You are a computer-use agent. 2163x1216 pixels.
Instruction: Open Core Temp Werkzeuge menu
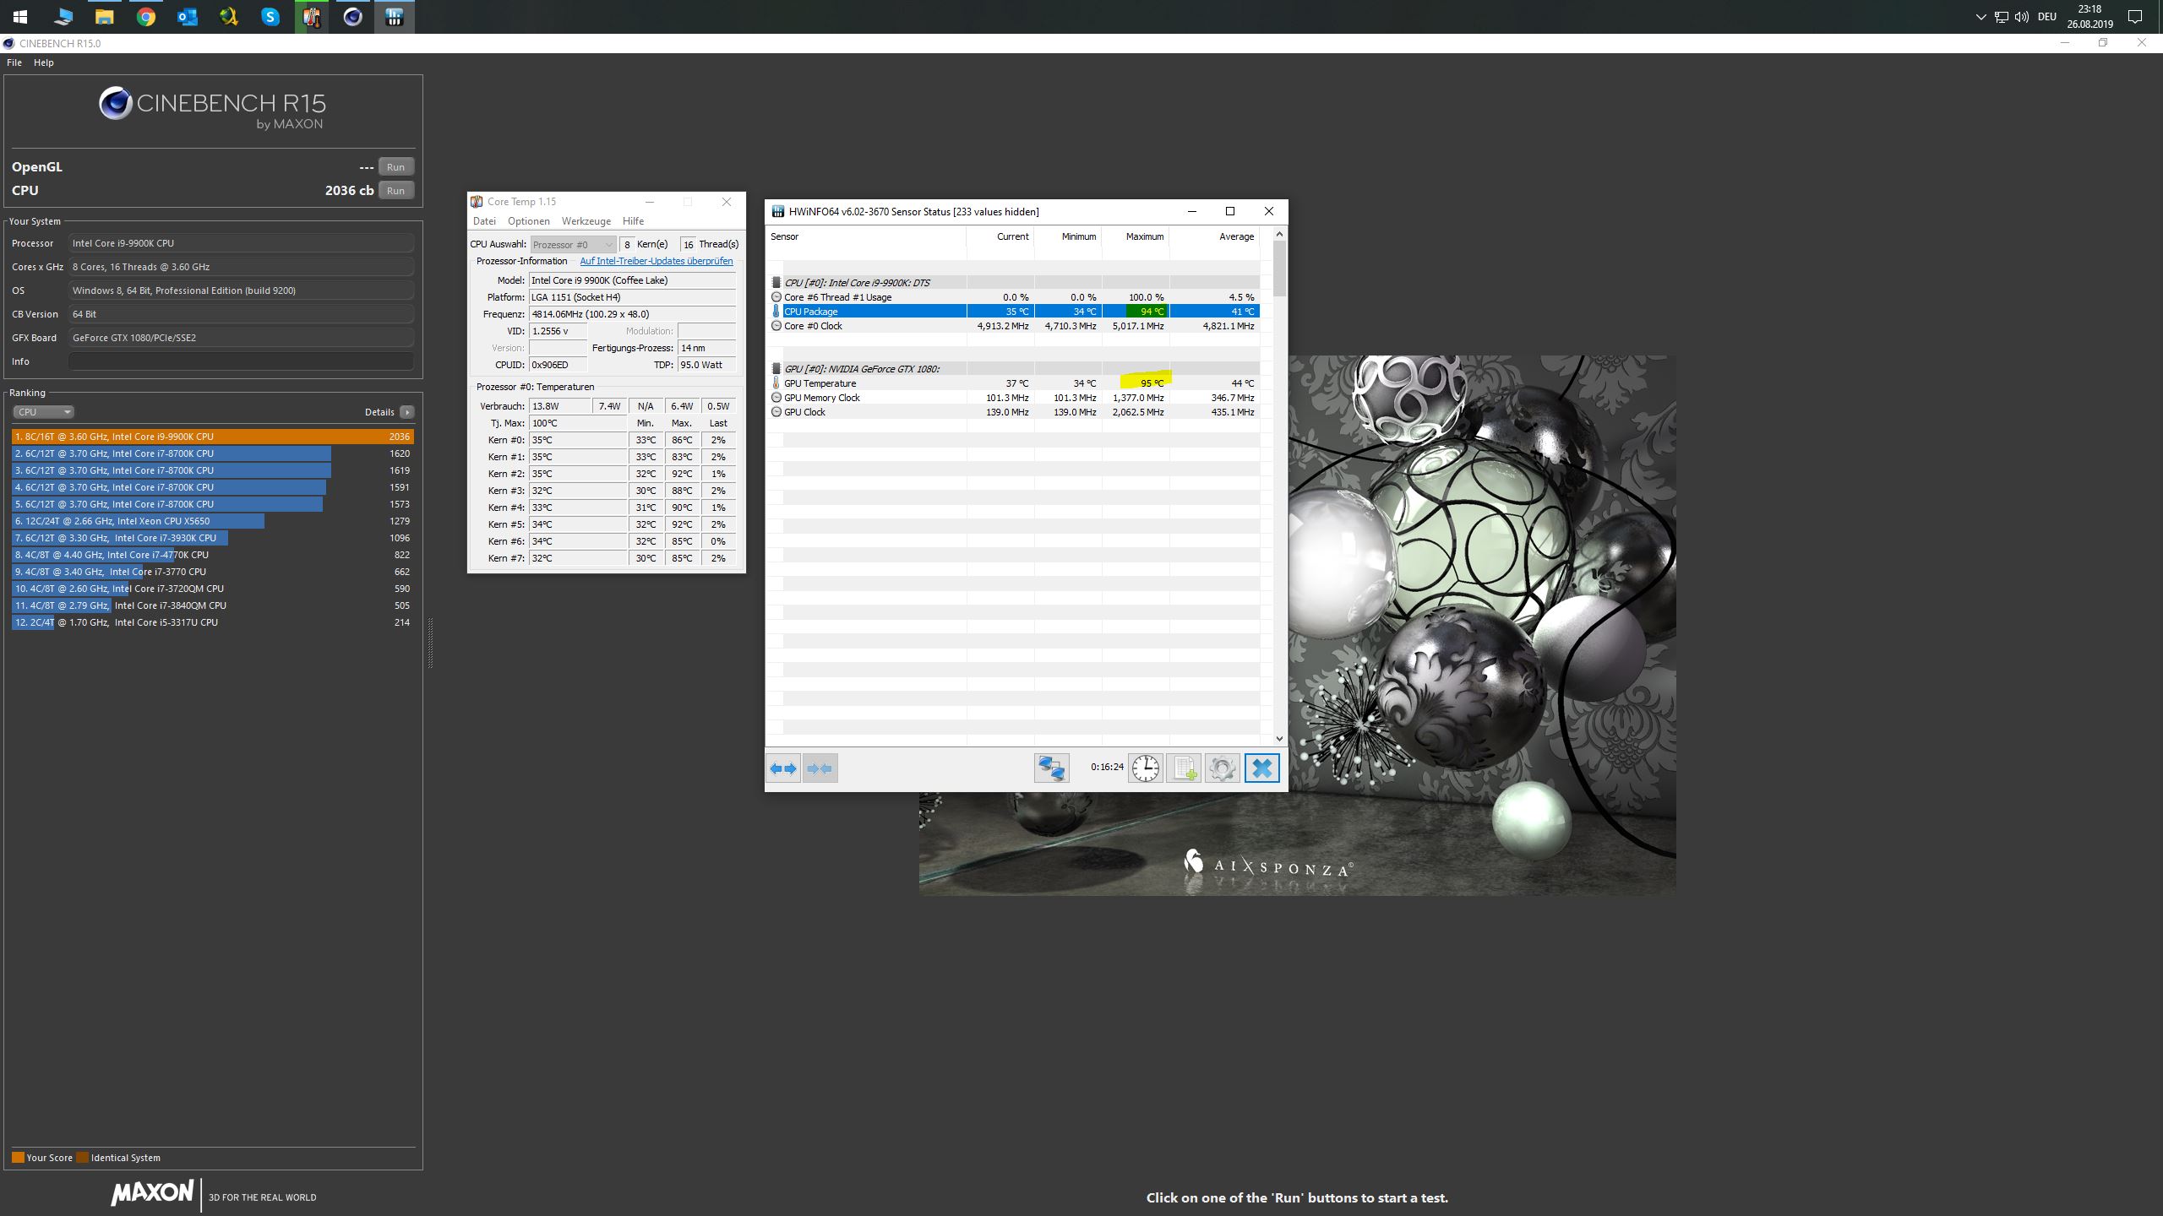586,221
